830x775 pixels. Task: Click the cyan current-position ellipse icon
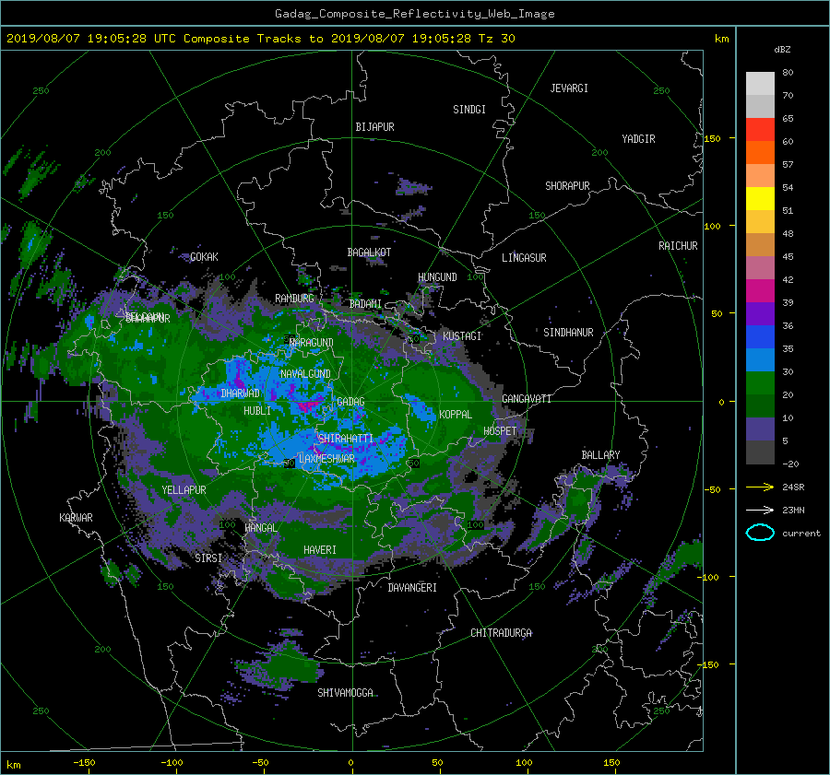click(760, 533)
